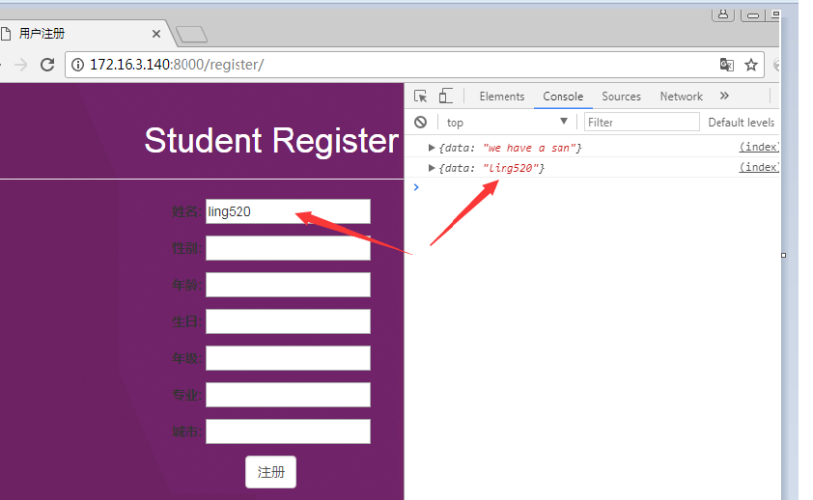Click the 性别 input field
Screen dimensions: 813x500
pos(288,248)
